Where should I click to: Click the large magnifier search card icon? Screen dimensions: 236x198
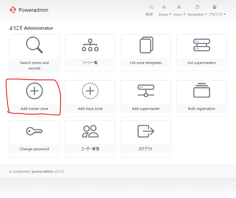(x=34, y=45)
